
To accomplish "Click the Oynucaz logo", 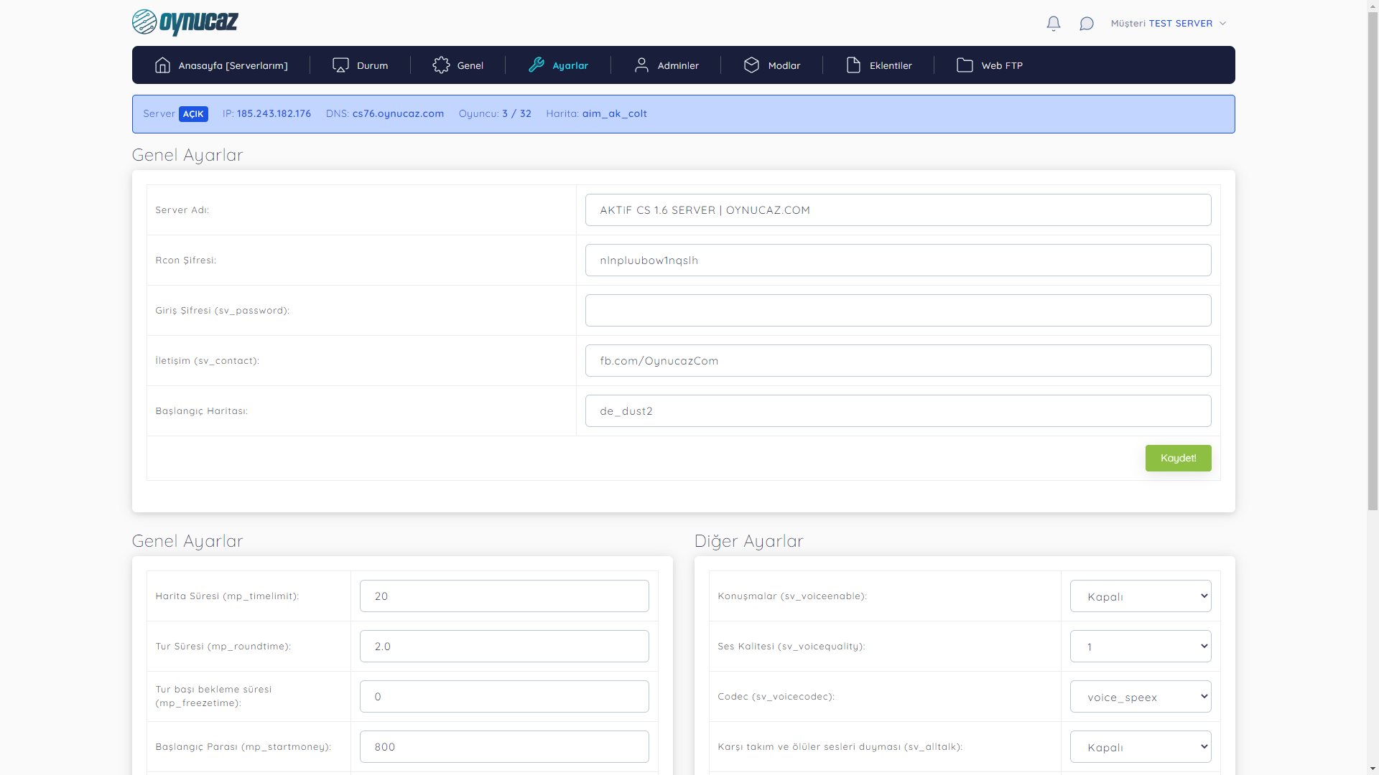I will click(x=185, y=22).
